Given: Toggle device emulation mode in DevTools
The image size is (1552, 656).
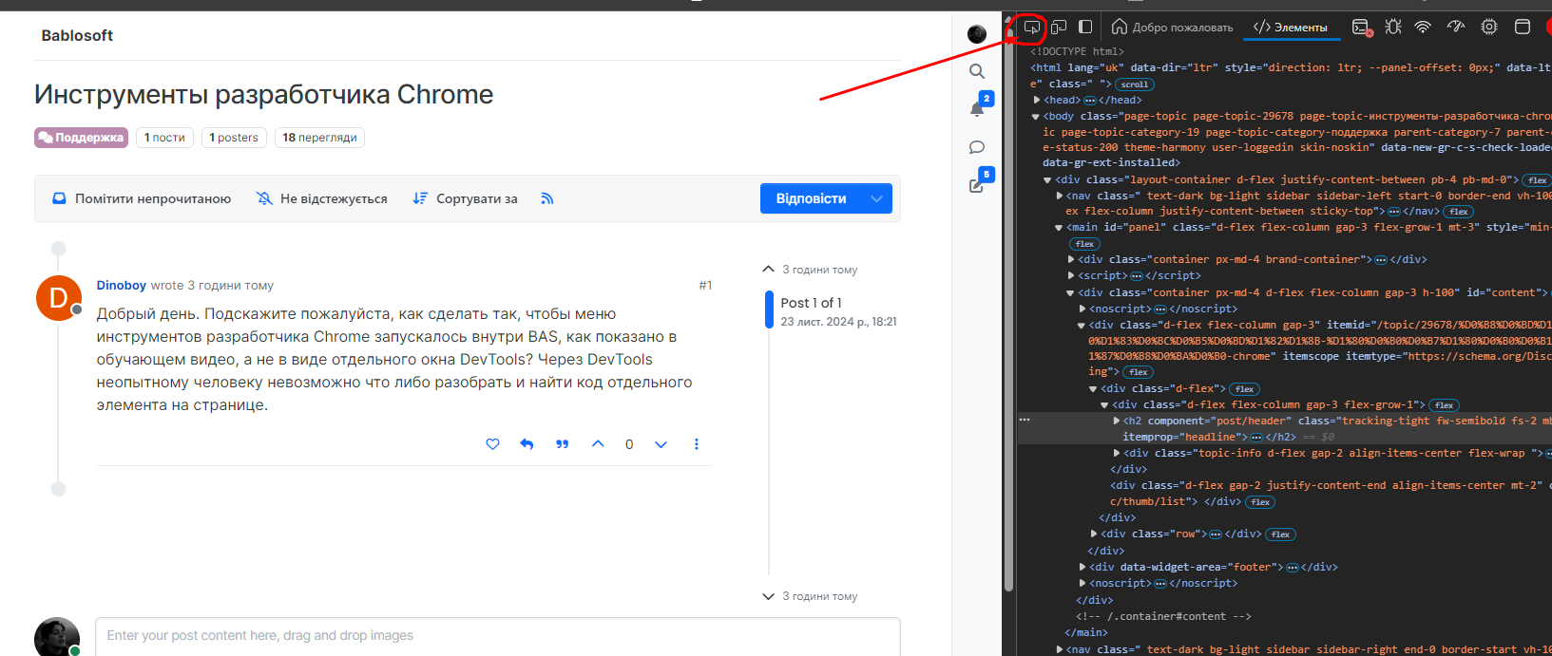Looking at the screenshot, I should (x=1059, y=28).
